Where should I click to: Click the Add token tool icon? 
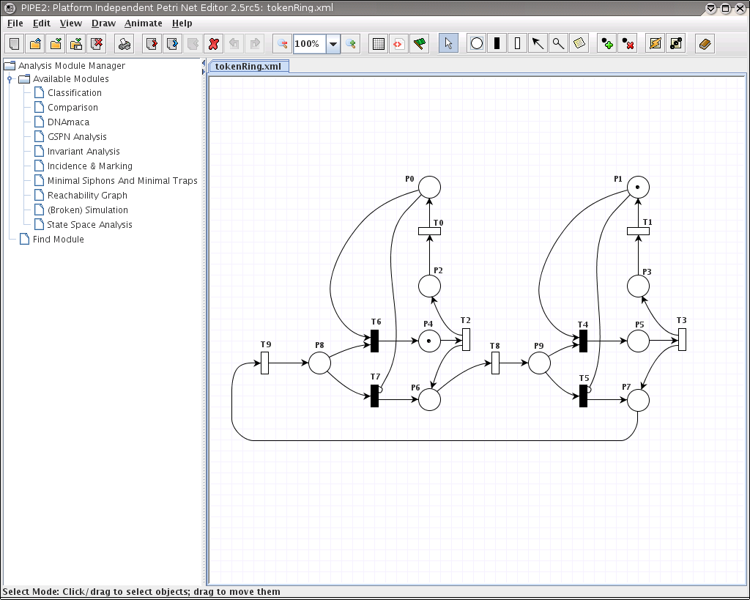[606, 44]
